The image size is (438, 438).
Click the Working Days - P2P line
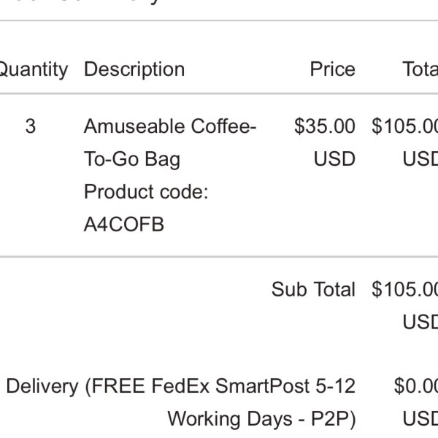(x=262, y=420)
